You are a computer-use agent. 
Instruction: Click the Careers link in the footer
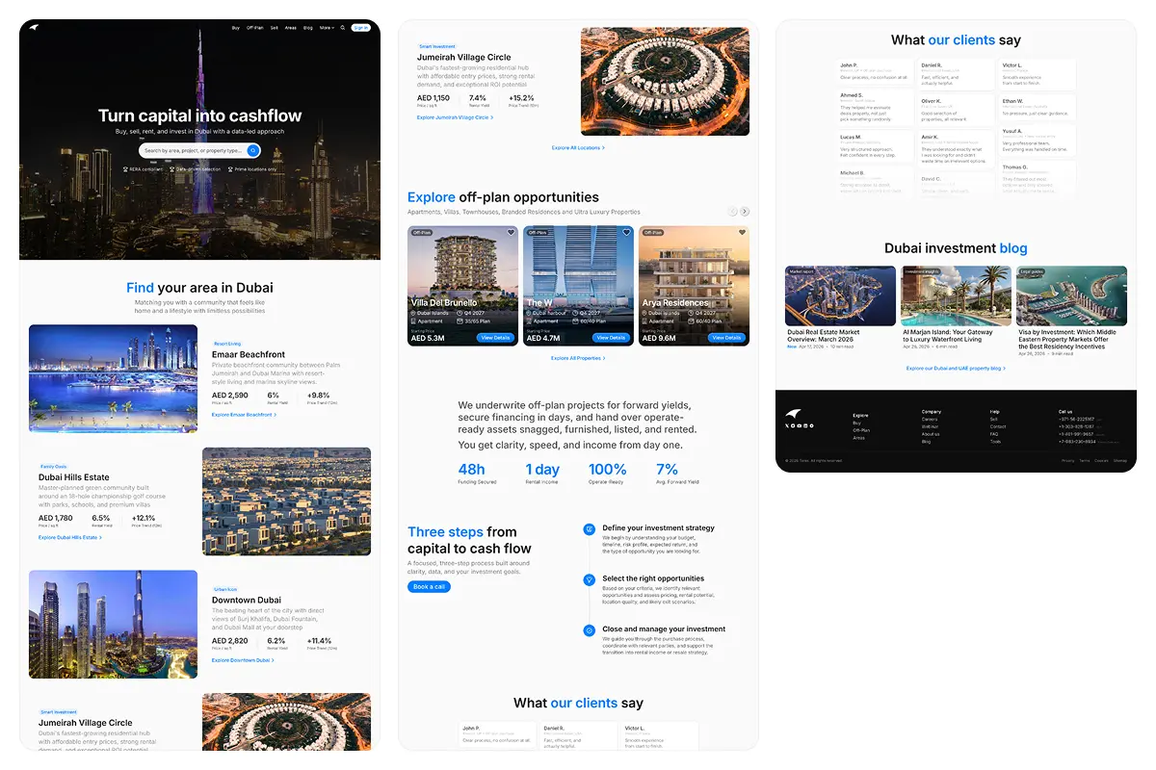tap(930, 420)
